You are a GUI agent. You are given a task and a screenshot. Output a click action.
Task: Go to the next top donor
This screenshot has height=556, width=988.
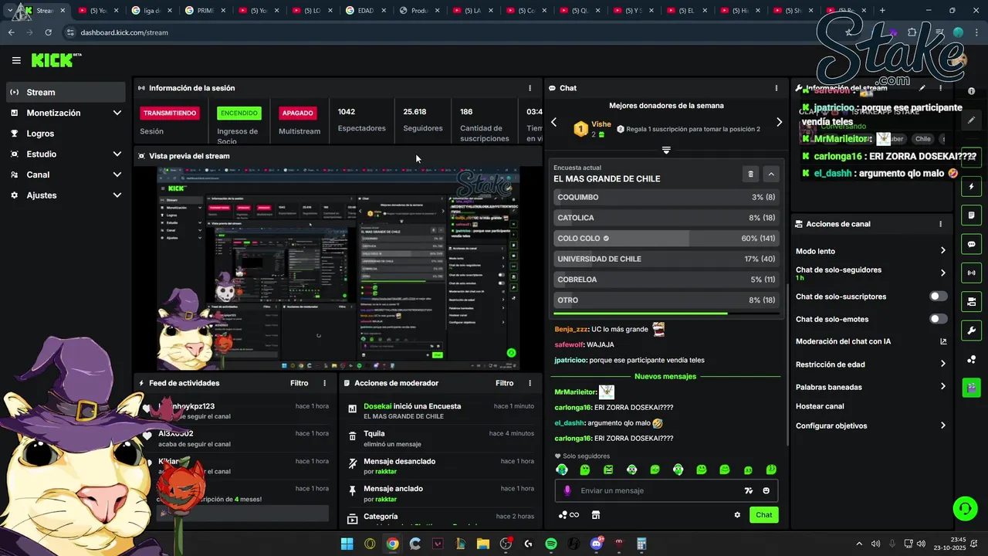click(x=779, y=122)
